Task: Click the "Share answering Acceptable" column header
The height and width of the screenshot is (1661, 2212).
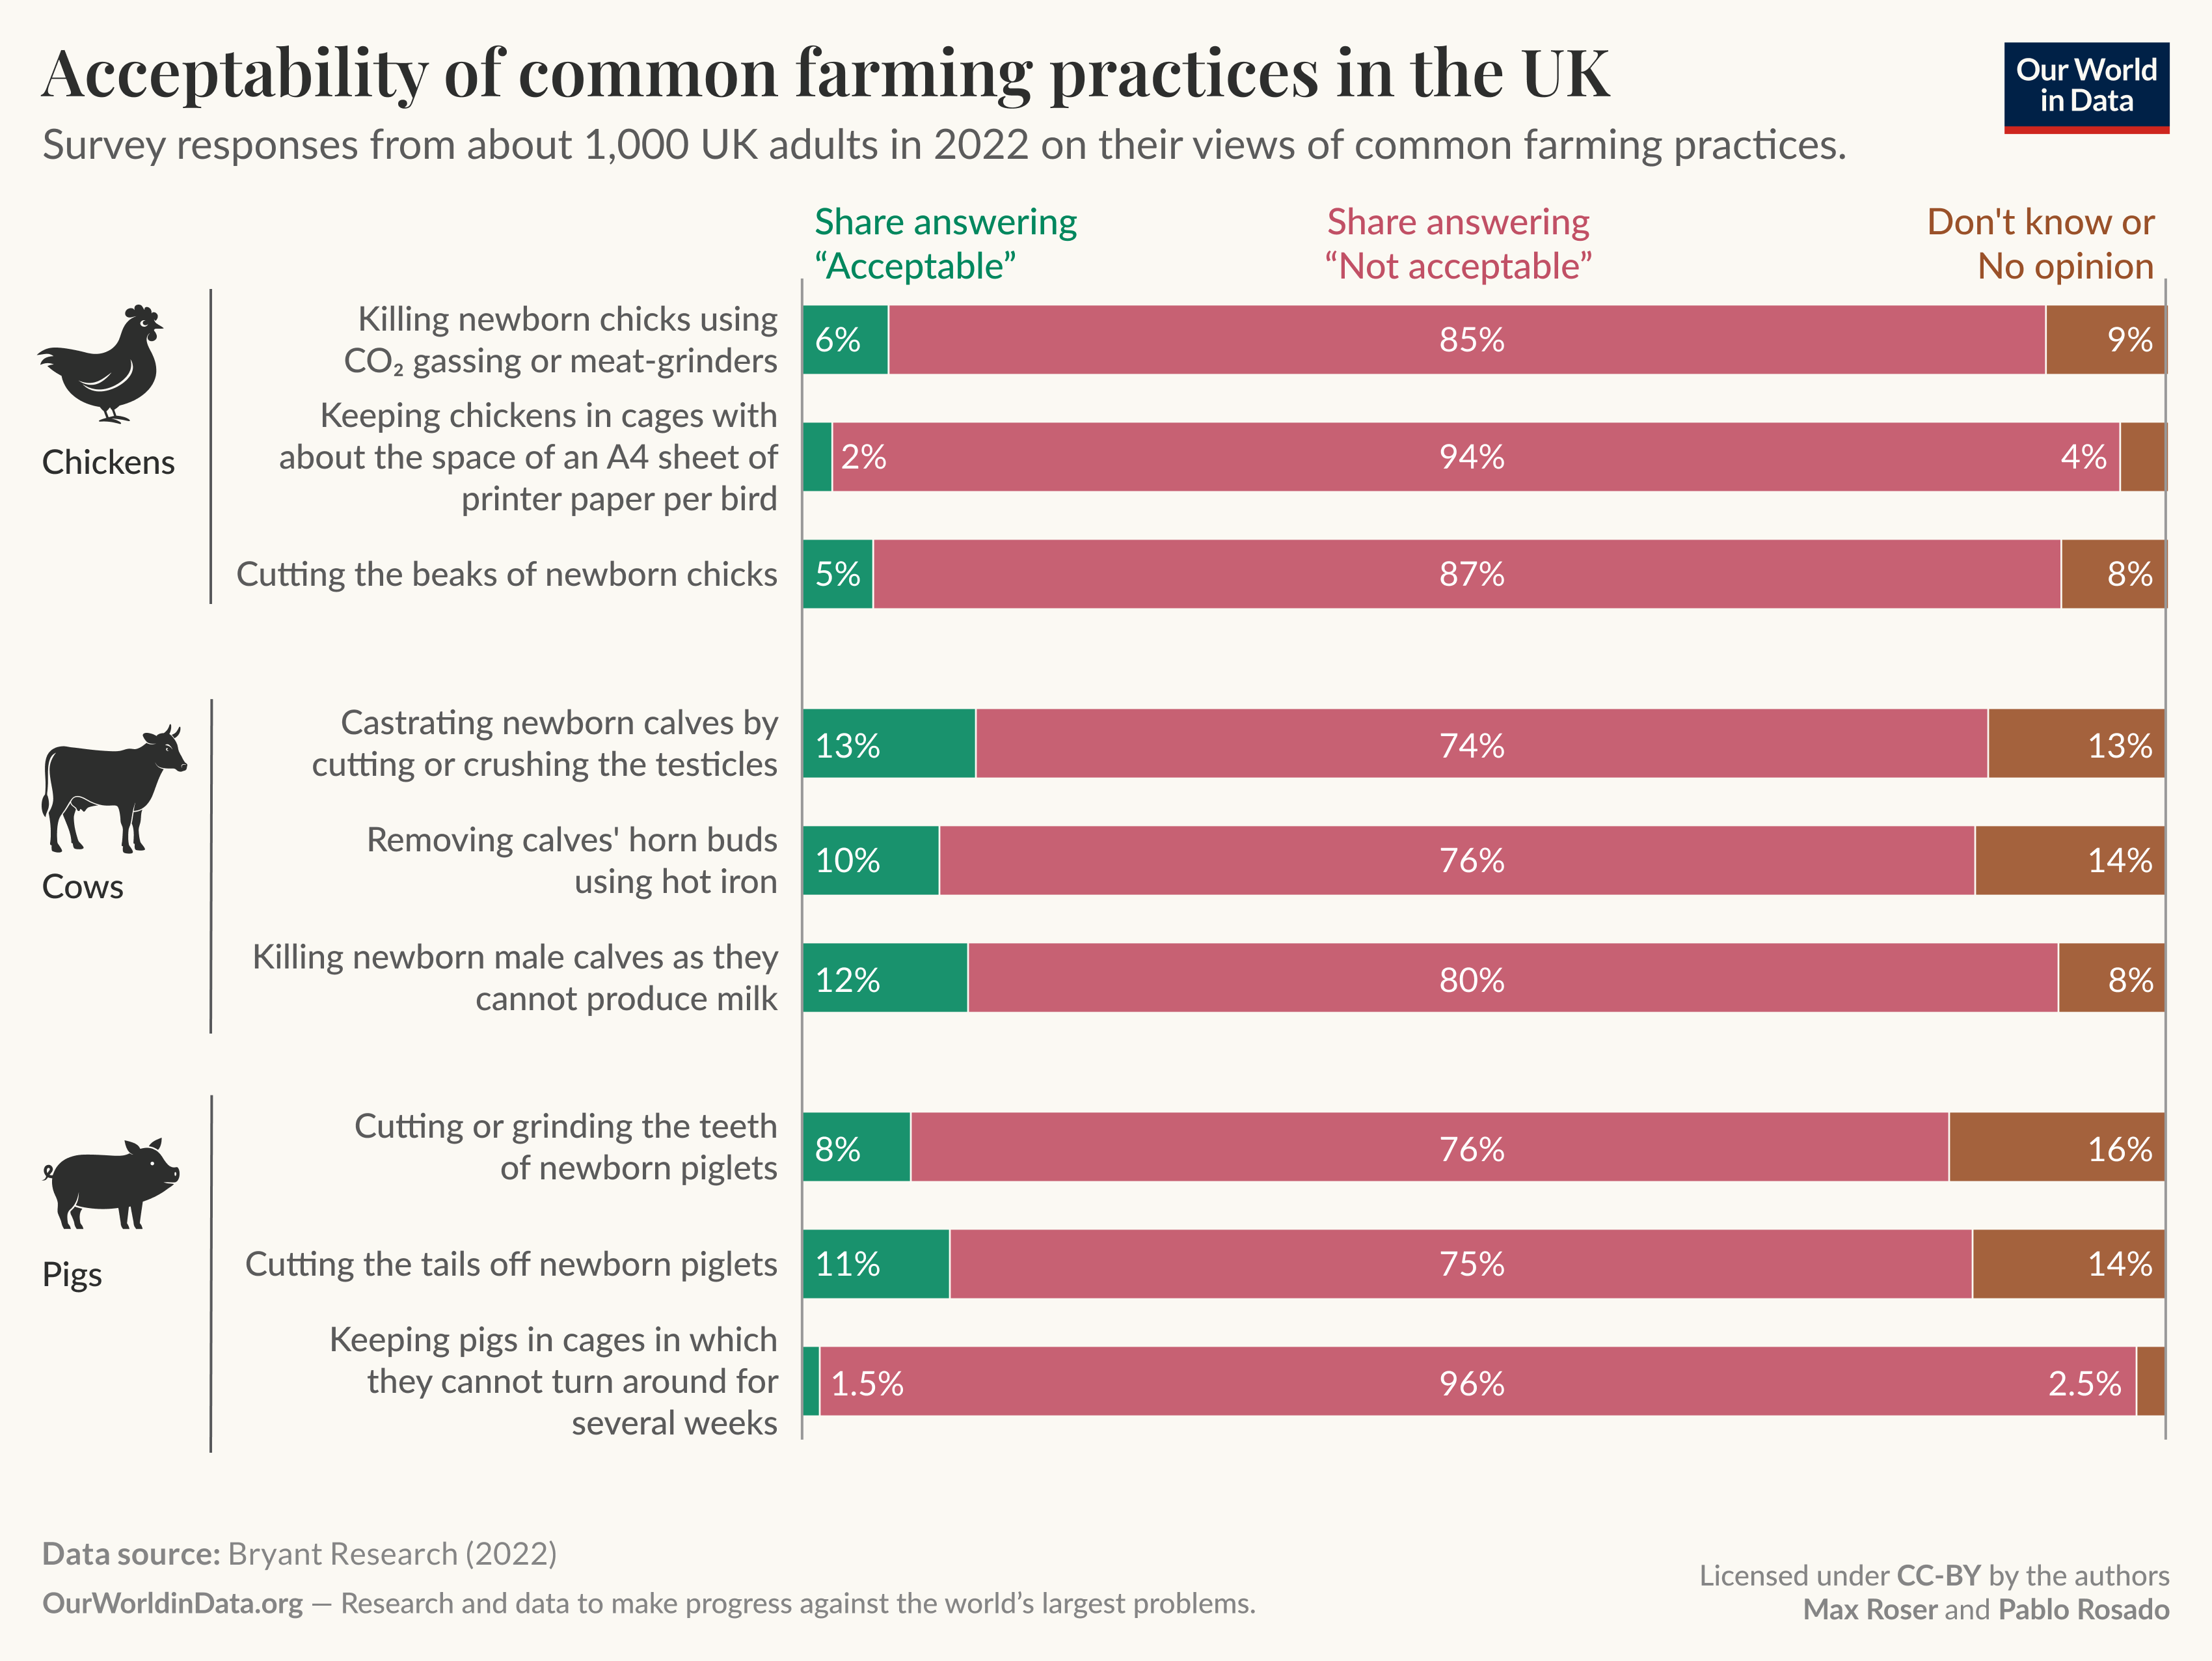Action: tap(945, 243)
